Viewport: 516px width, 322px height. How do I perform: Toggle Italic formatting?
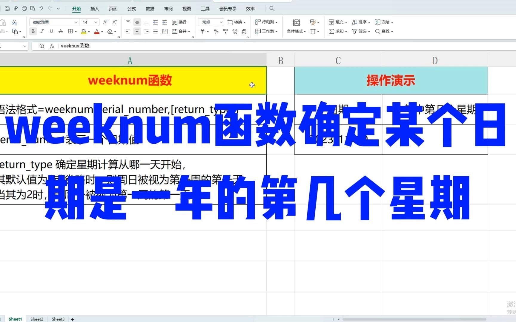tap(42, 31)
